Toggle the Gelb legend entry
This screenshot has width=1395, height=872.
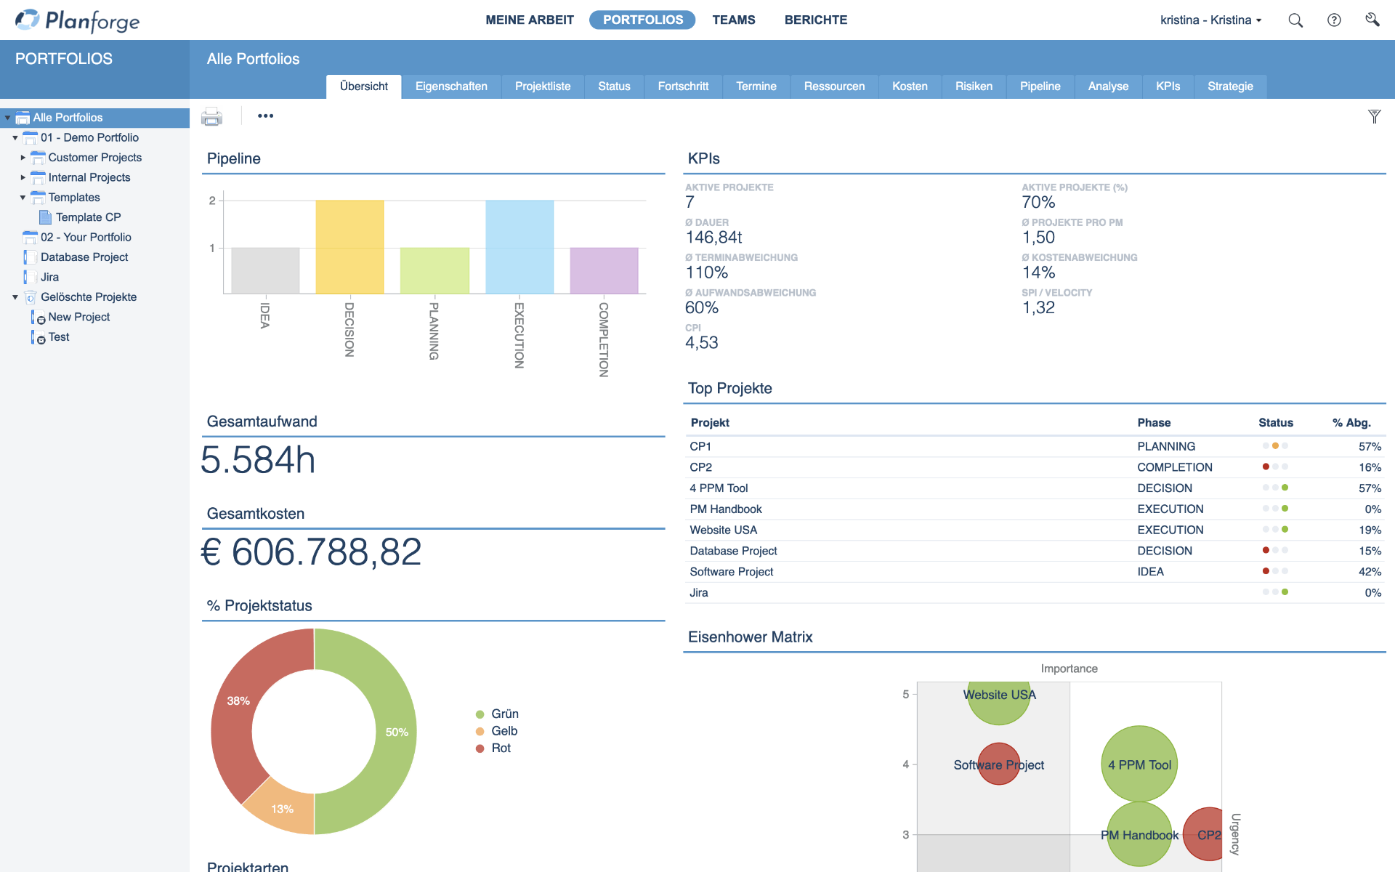[496, 730]
